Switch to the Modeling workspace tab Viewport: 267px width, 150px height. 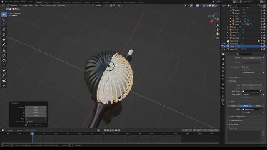[47, 2]
